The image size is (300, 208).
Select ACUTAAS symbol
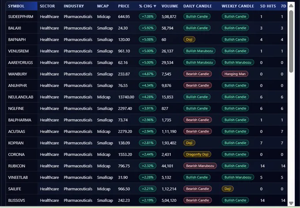[x=17, y=131]
